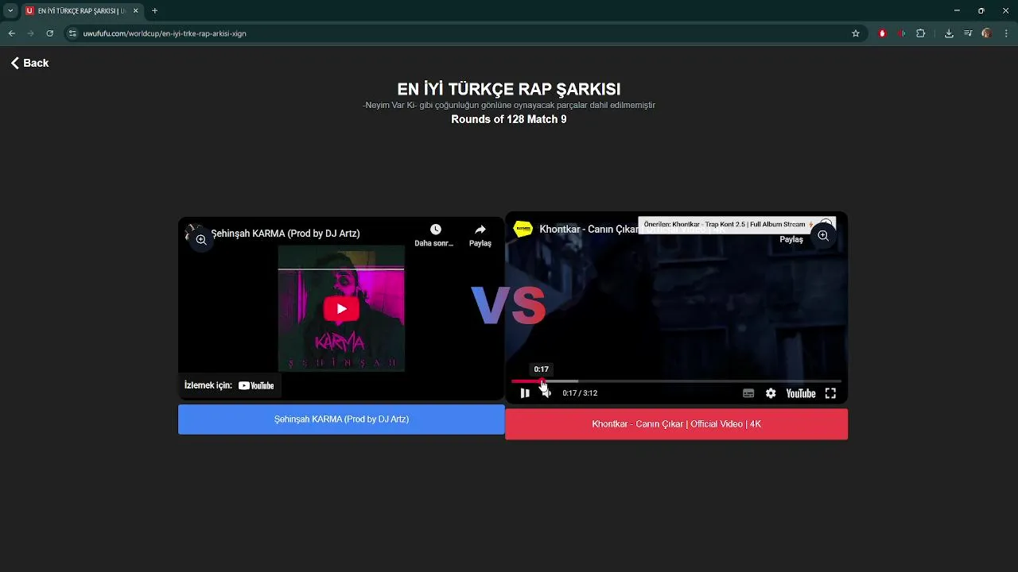Open YouTube logo in Khontkar player

(x=801, y=393)
